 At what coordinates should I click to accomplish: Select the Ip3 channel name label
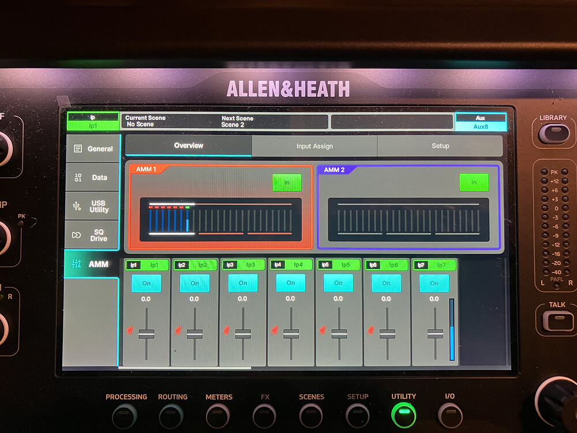[243, 265]
